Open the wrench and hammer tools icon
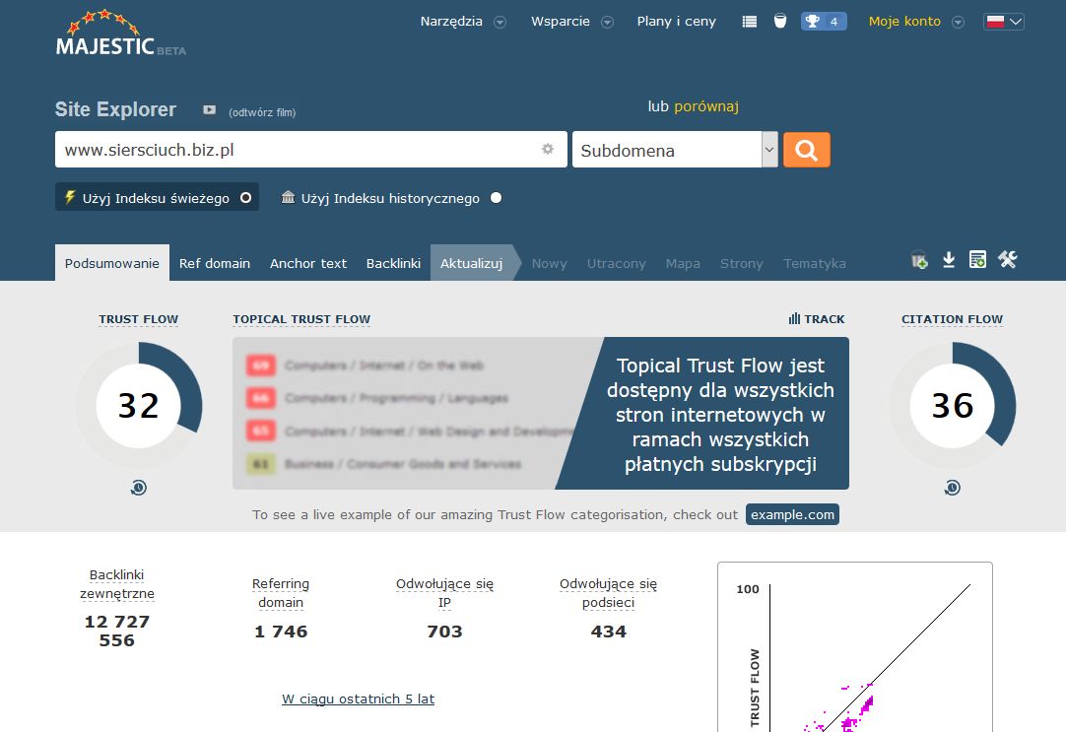 pyautogui.click(x=1008, y=260)
